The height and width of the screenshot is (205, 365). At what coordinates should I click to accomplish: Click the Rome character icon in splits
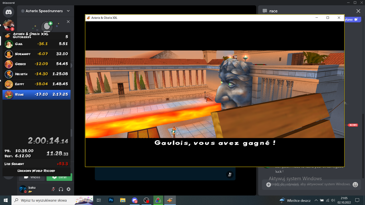[9, 95]
